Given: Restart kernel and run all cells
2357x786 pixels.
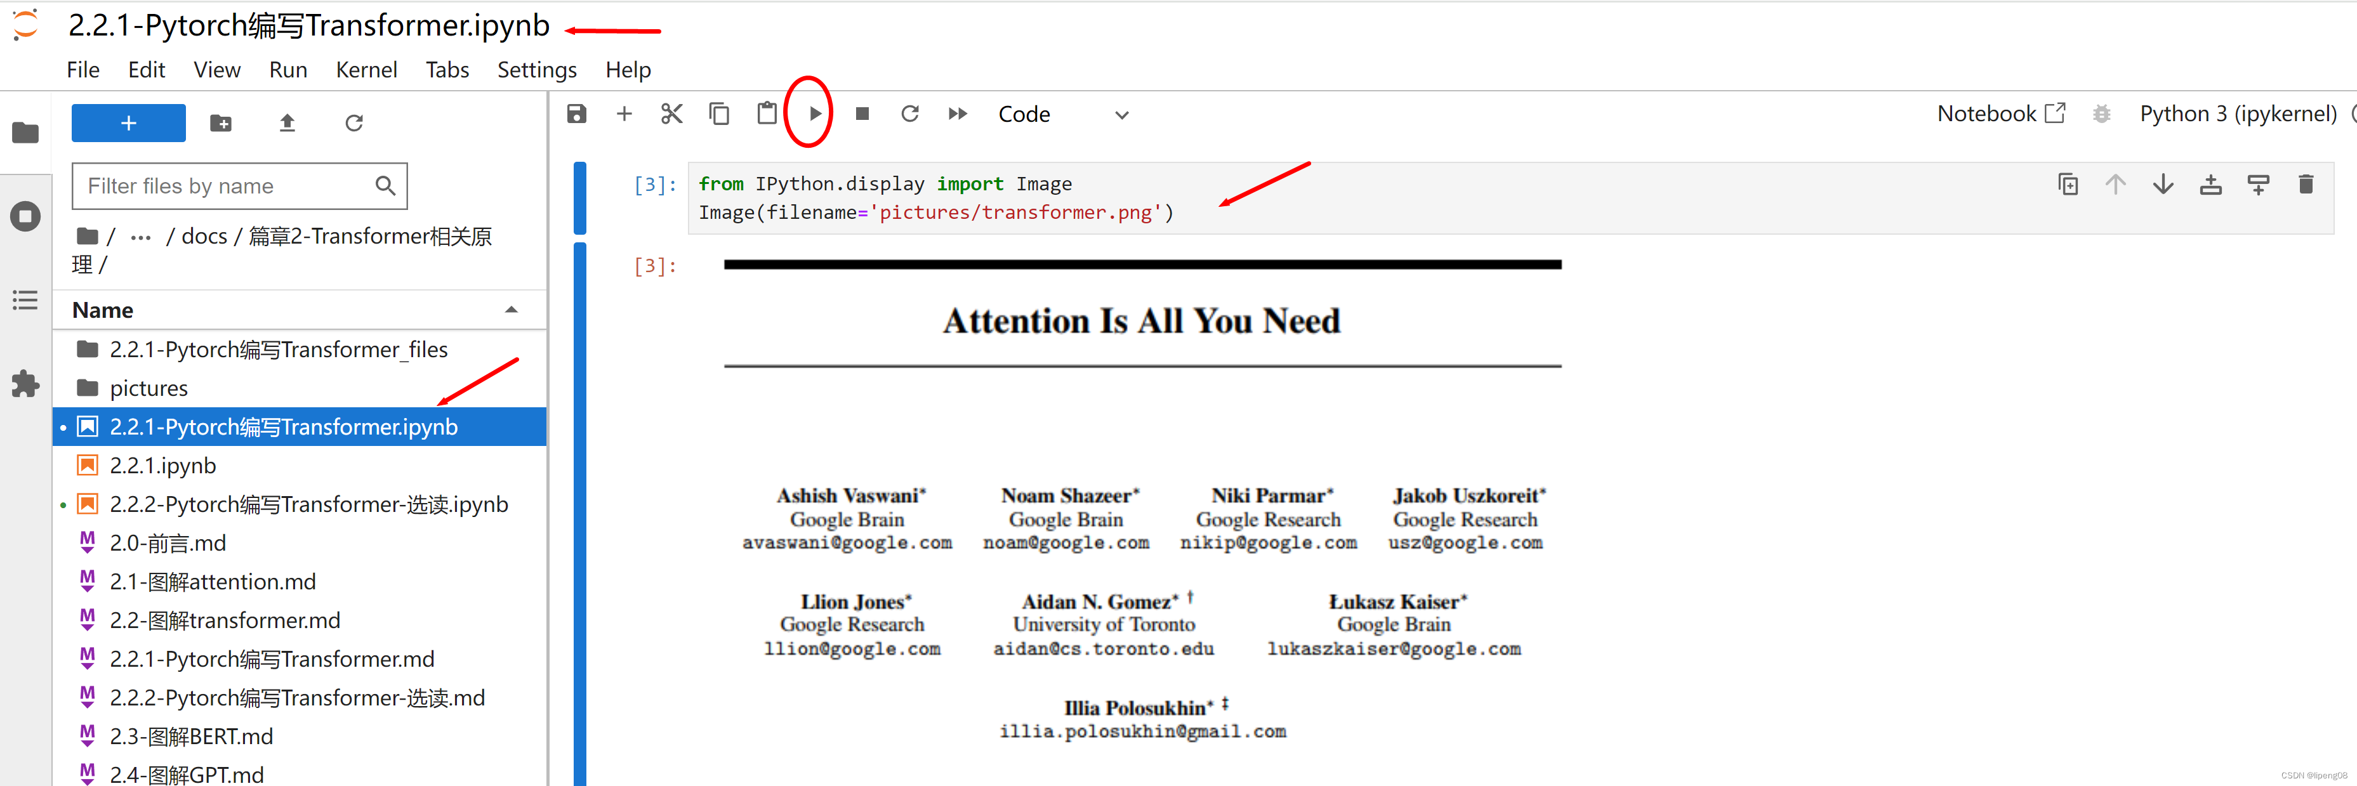Looking at the screenshot, I should [x=957, y=114].
